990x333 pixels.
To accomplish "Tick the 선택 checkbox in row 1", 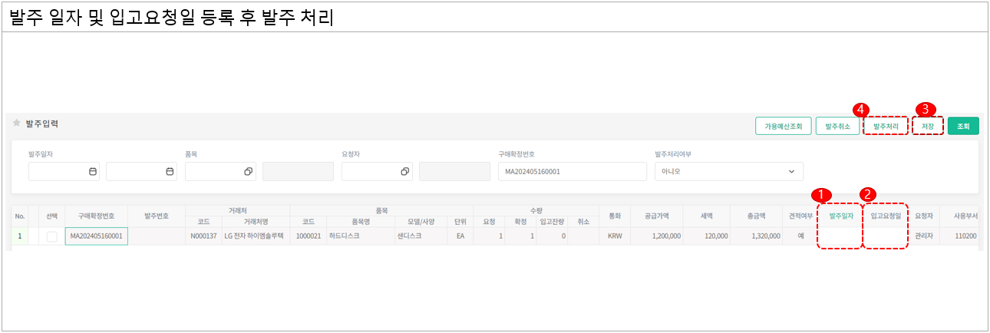I will 52,237.
